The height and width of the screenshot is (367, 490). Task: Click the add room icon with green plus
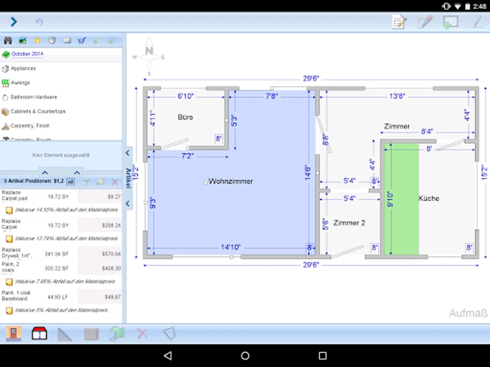pyautogui.click(x=450, y=22)
